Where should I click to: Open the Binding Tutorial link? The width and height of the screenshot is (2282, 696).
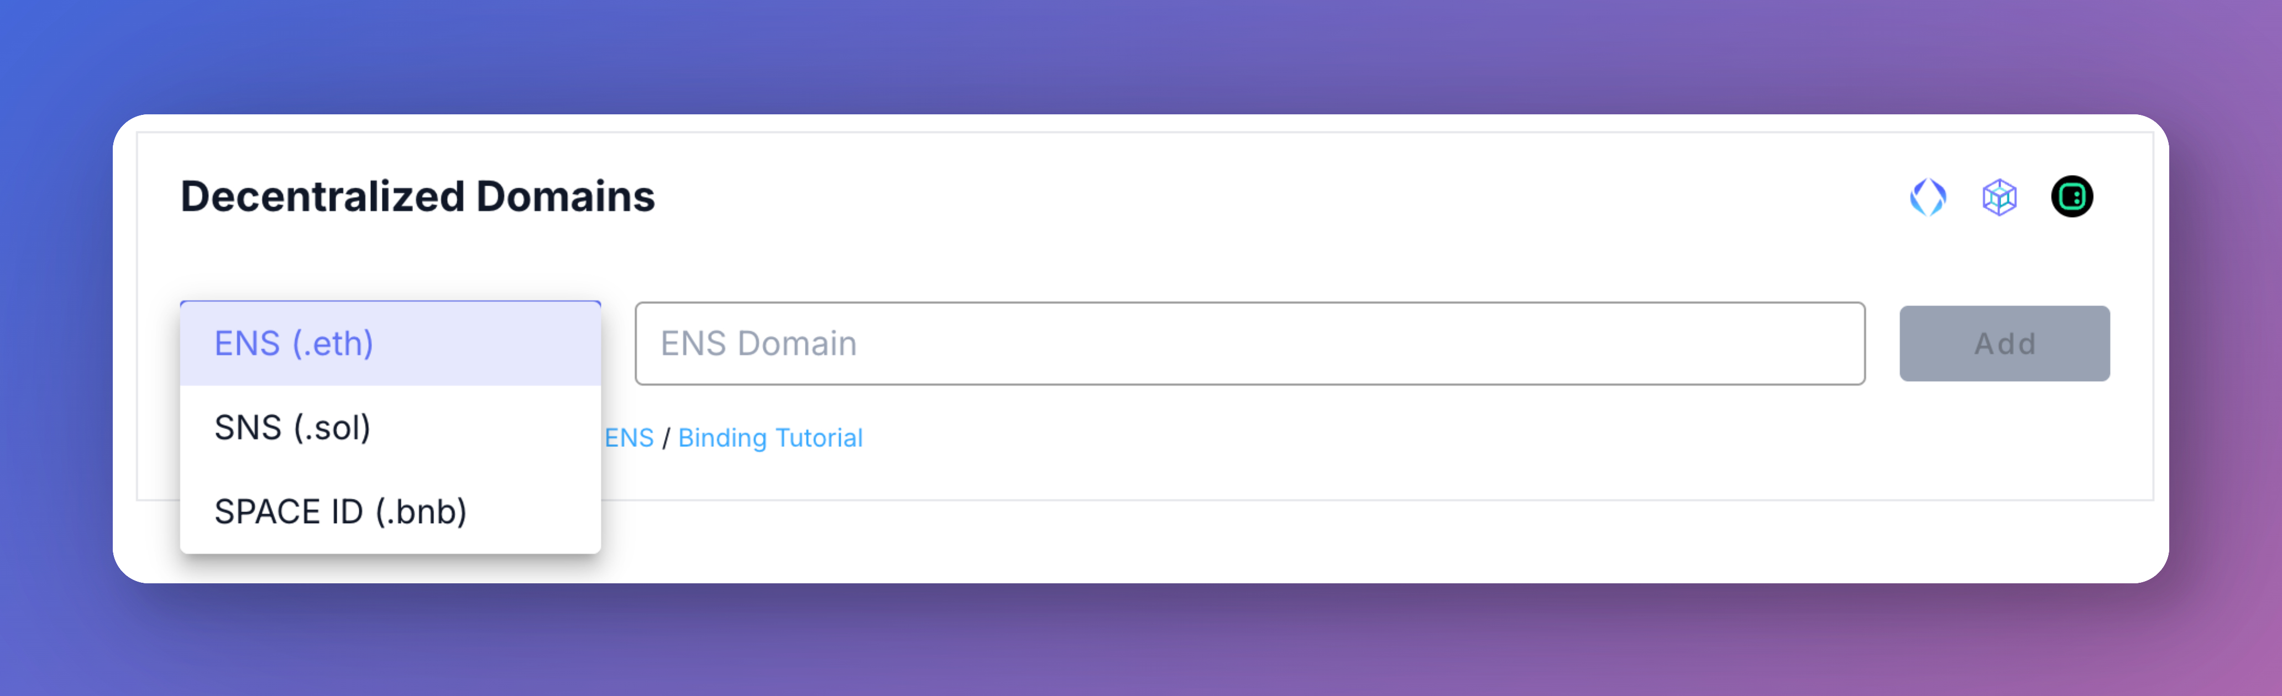pos(770,437)
